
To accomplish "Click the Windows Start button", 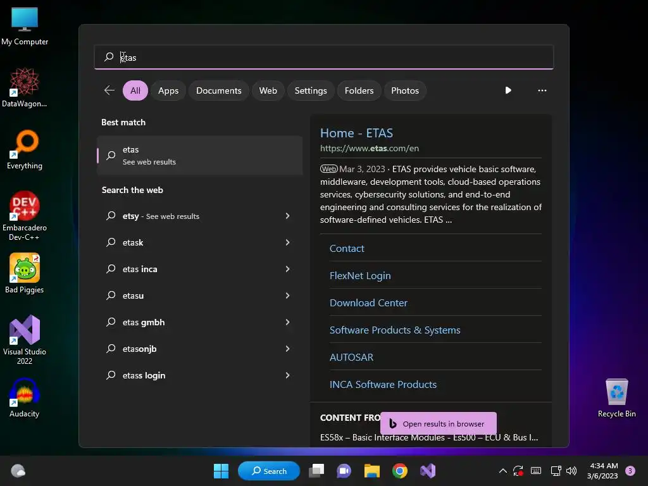I will pos(221,471).
